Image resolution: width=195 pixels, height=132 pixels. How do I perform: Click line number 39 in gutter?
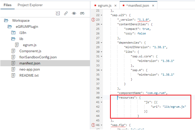[98, 93]
